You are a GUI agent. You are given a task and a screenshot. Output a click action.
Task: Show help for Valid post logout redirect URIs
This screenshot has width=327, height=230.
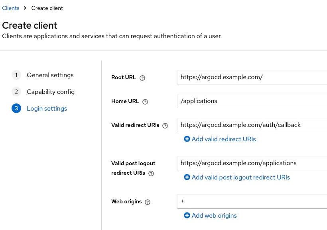tap(151, 173)
